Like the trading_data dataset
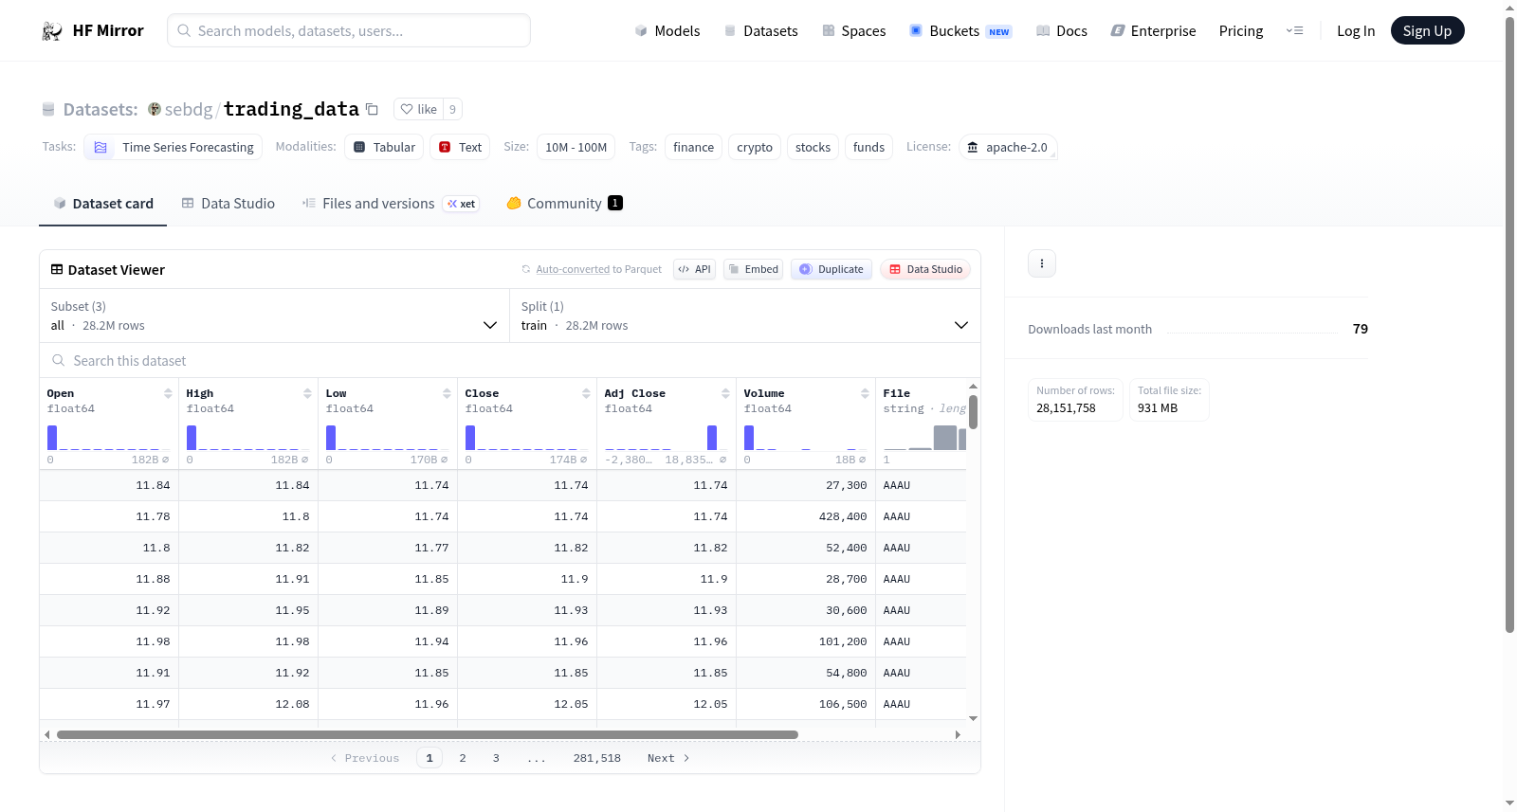Screen dimensions: 1517x812 pos(418,109)
